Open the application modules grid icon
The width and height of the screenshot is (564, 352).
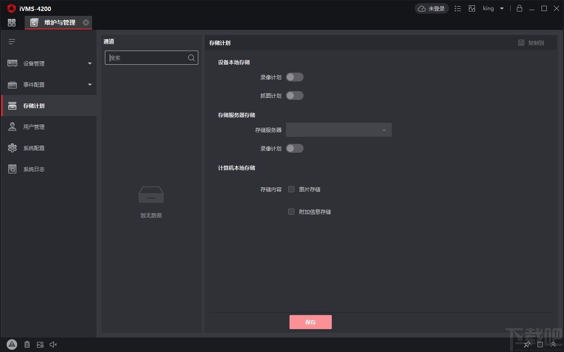(x=11, y=22)
